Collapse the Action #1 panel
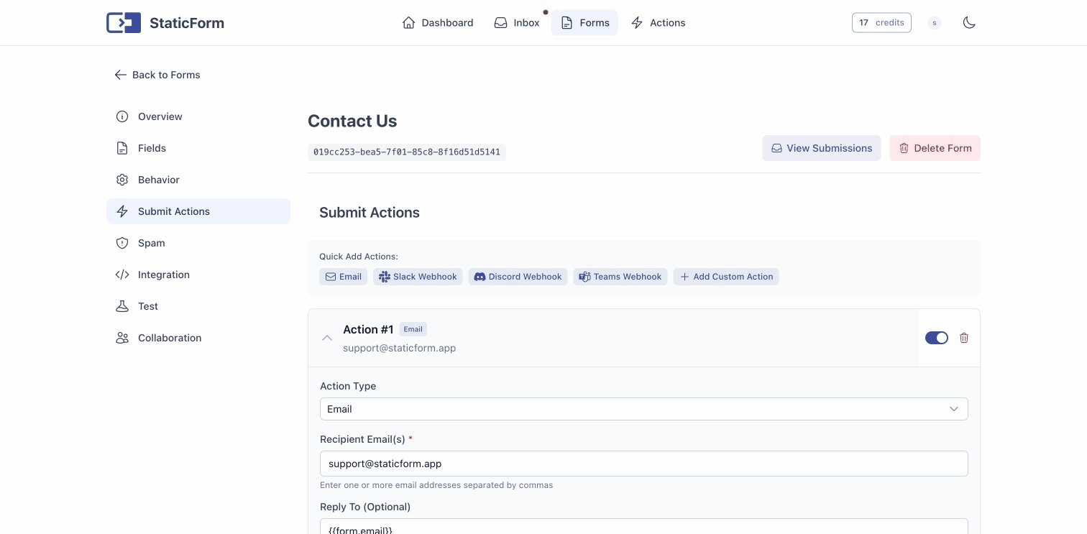 (327, 338)
